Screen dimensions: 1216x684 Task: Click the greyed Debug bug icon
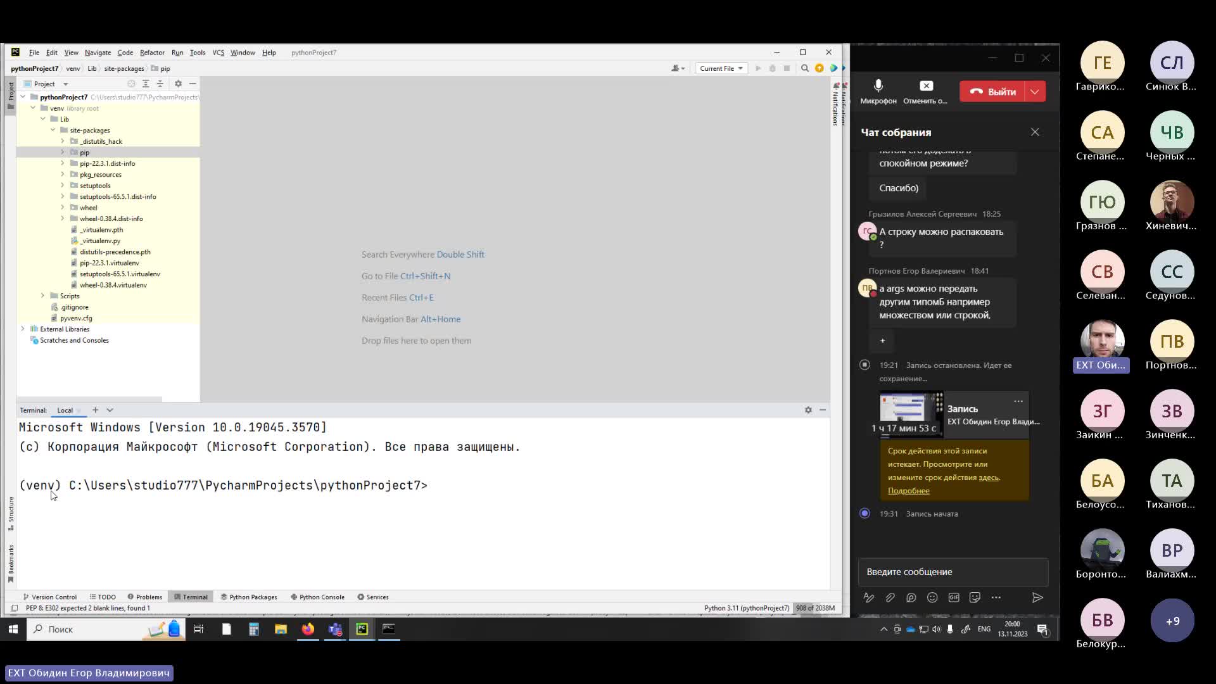click(772, 68)
